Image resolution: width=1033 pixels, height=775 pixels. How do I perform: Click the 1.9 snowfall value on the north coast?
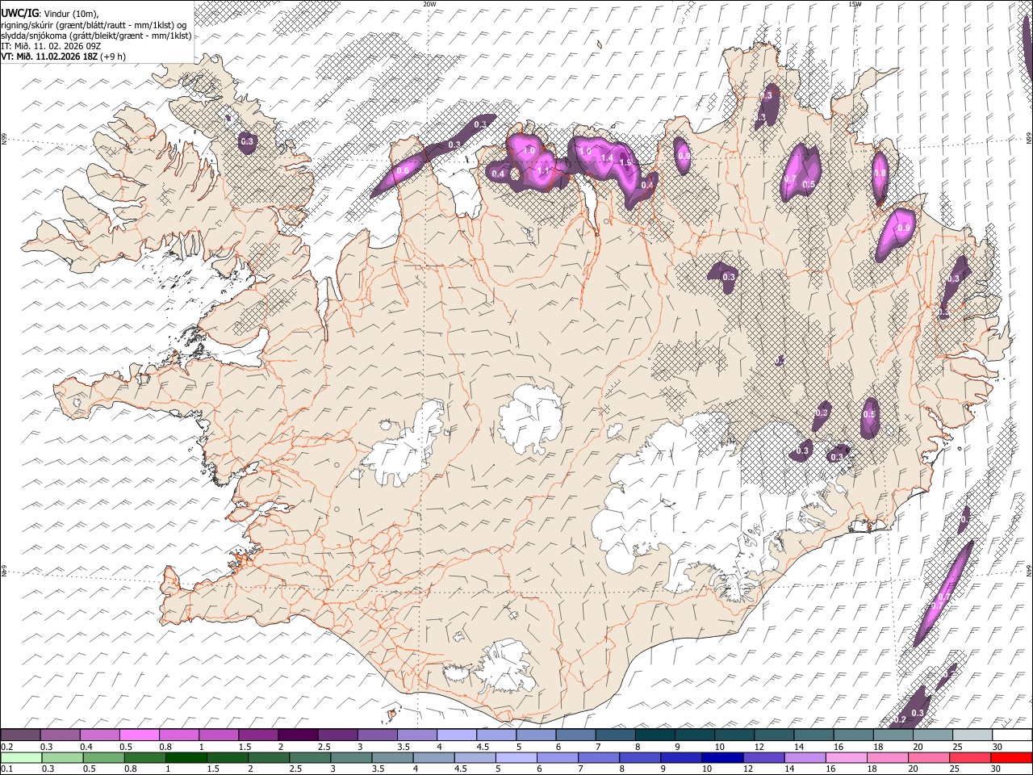tap(625, 162)
